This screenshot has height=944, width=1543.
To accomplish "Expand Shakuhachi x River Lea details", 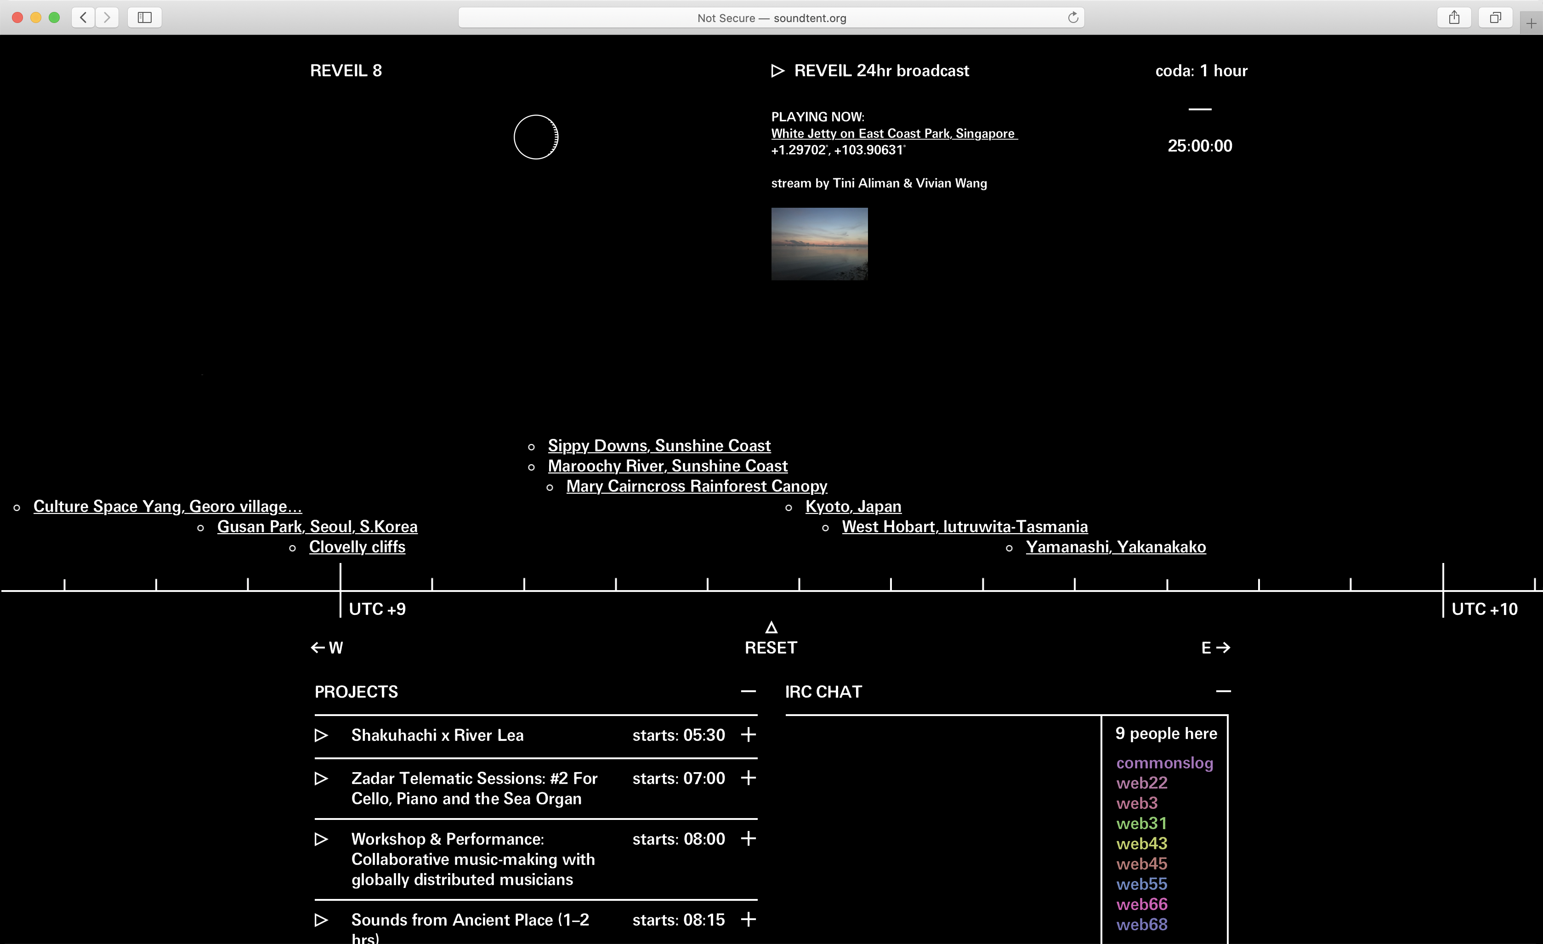I will (749, 734).
